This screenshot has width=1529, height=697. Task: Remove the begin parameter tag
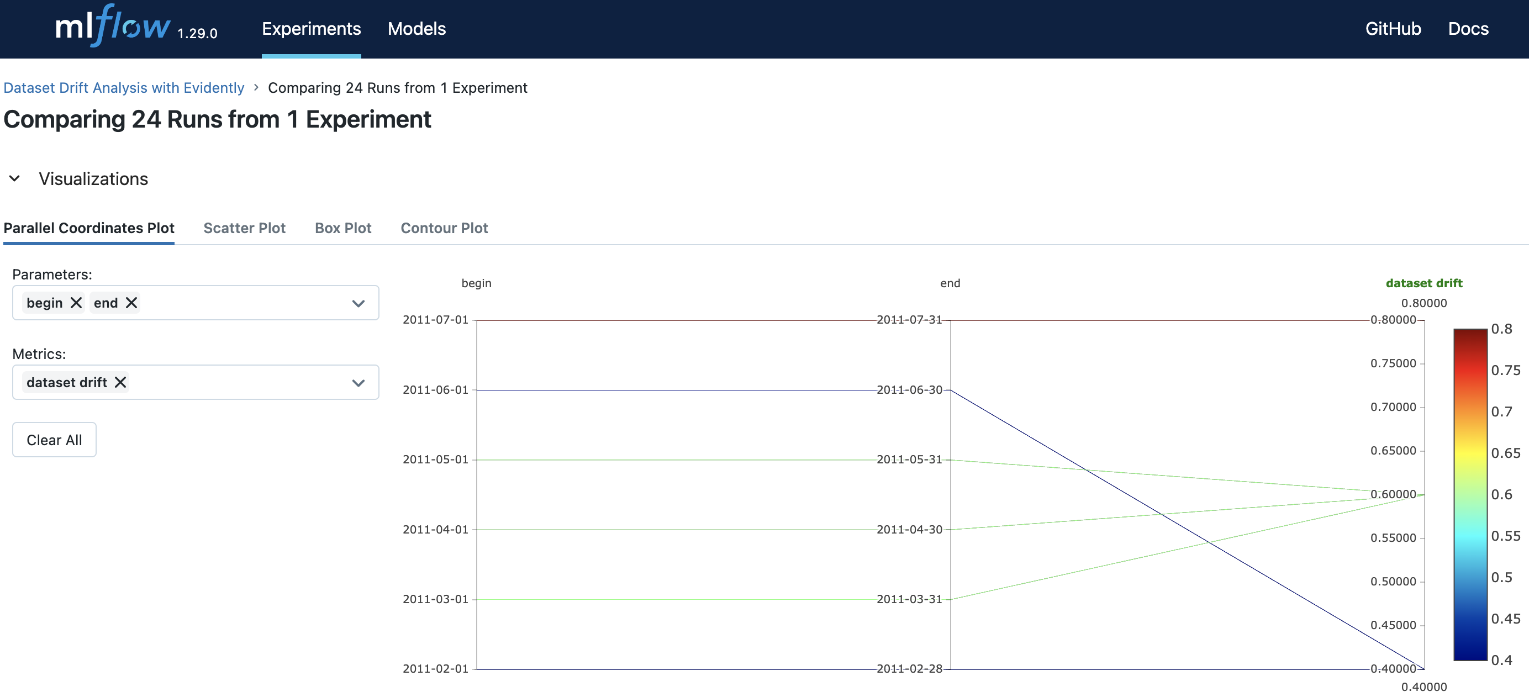click(x=76, y=303)
